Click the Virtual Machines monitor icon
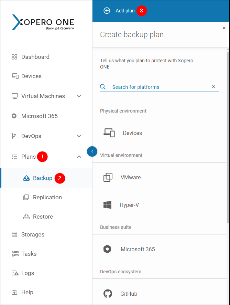Screen dimensions: 230x305 (x=14, y=96)
